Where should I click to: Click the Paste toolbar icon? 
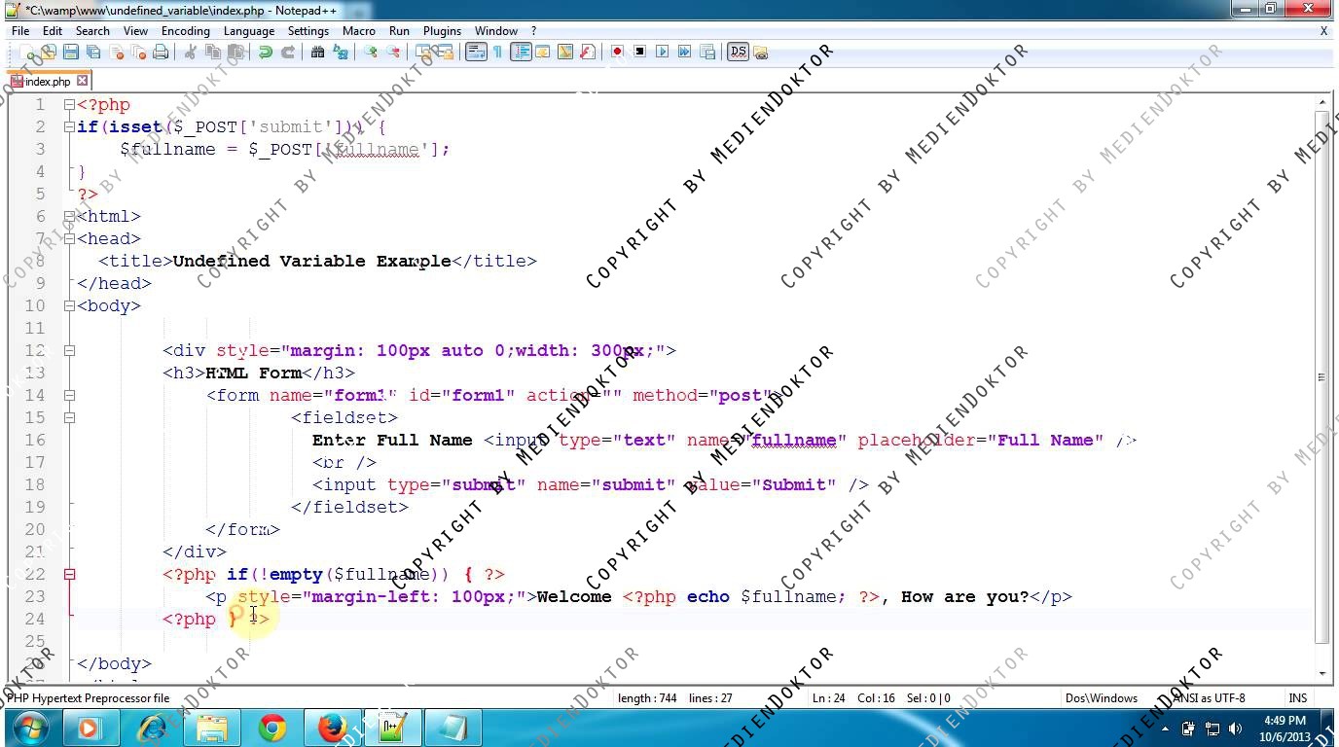click(x=235, y=52)
